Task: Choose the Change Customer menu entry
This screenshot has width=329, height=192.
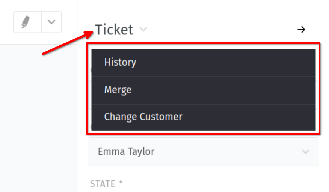Action: (x=143, y=117)
